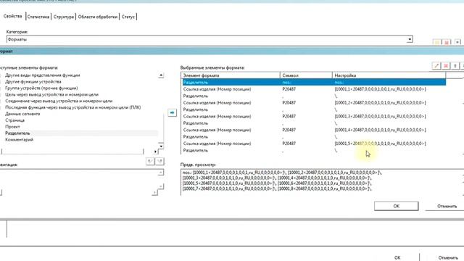Click the Категория combo box showing Форматы
This screenshot has height=261, width=464.
[x=210, y=39]
